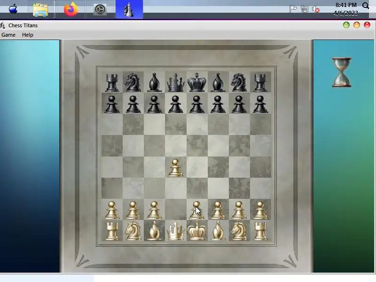
Task: Click the Apple logo start icon
Action: [13, 9]
